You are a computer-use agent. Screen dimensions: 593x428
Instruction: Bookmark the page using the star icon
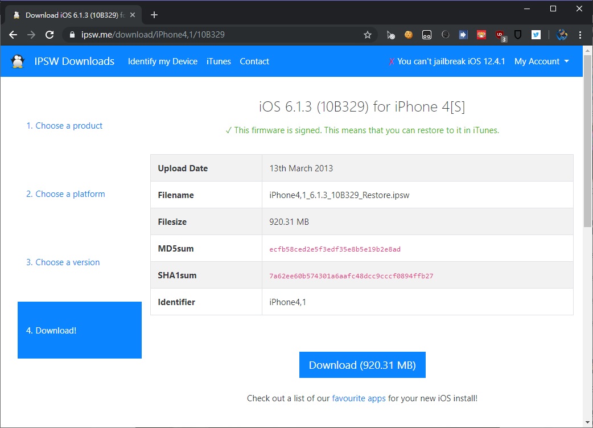368,35
